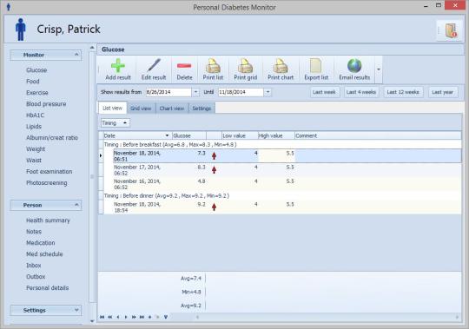The width and height of the screenshot is (469, 329).
Task: Open Notes under Person
Action: point(34,232)
